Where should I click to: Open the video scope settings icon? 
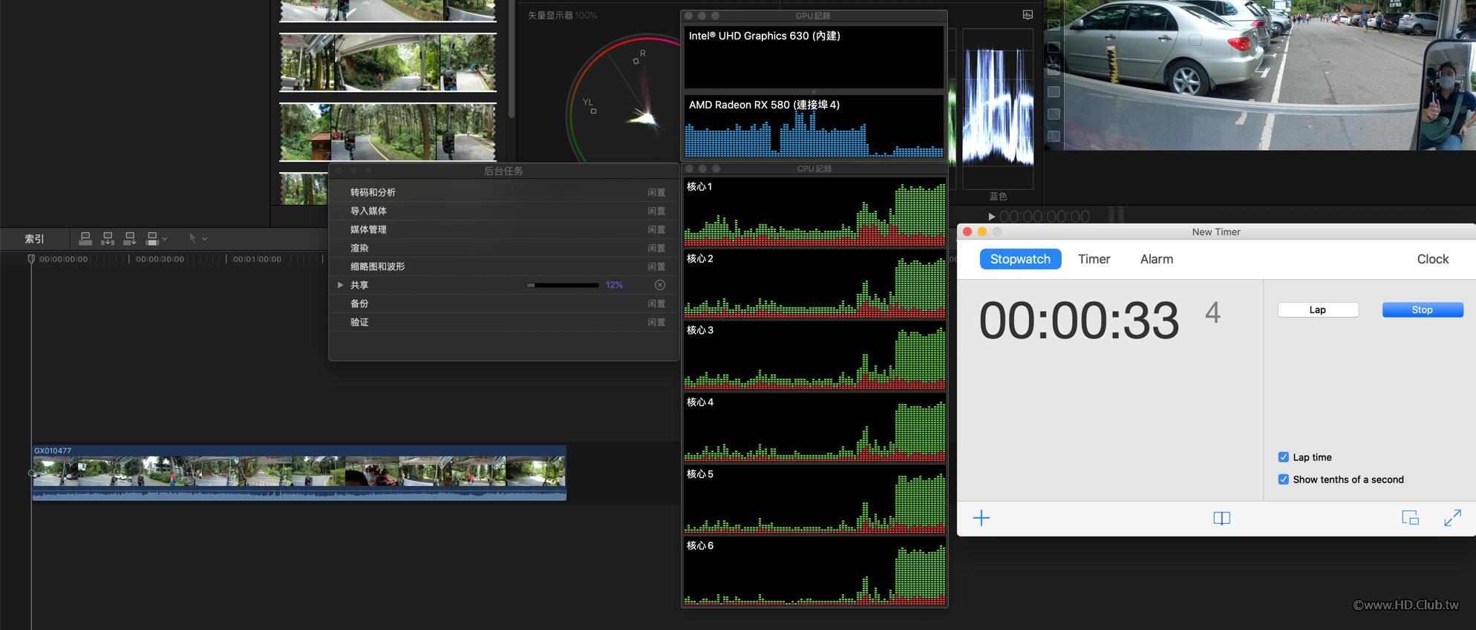click(1027, 15)
